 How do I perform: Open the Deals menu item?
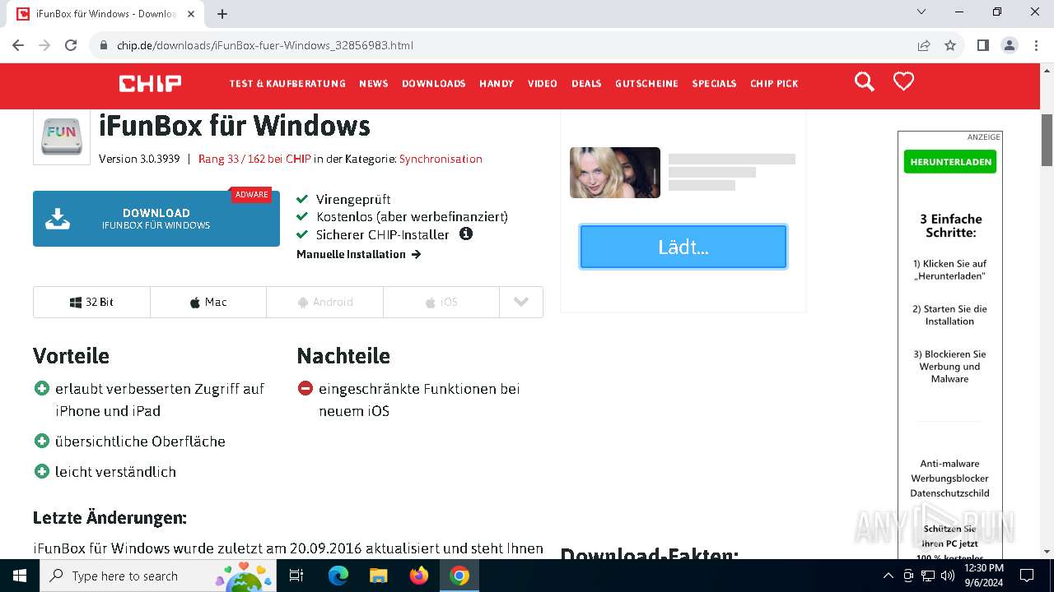click(x=586, y=84)
